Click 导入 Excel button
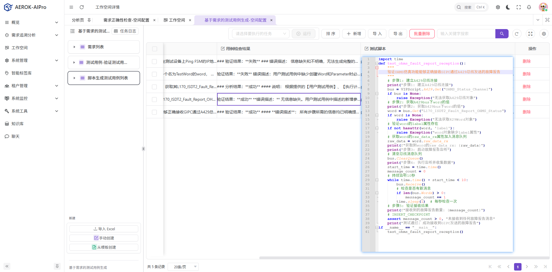The image size is (552, 272). pos(104,229)
